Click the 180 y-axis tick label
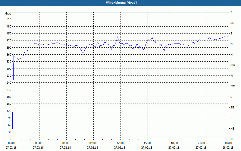 pos(9,97)
